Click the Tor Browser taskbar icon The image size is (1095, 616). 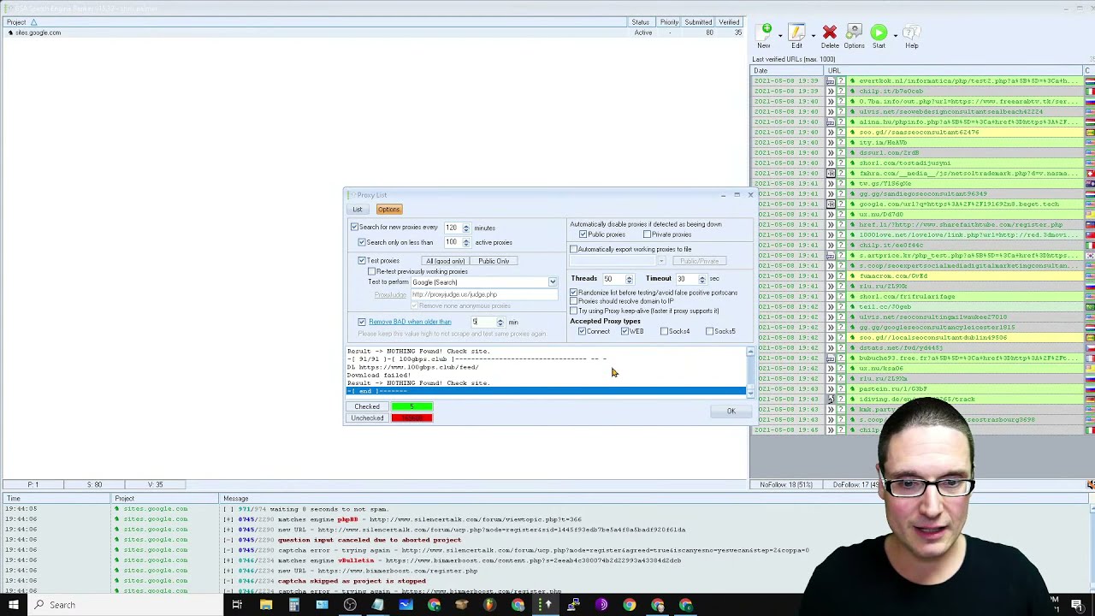tap(601, 605)
